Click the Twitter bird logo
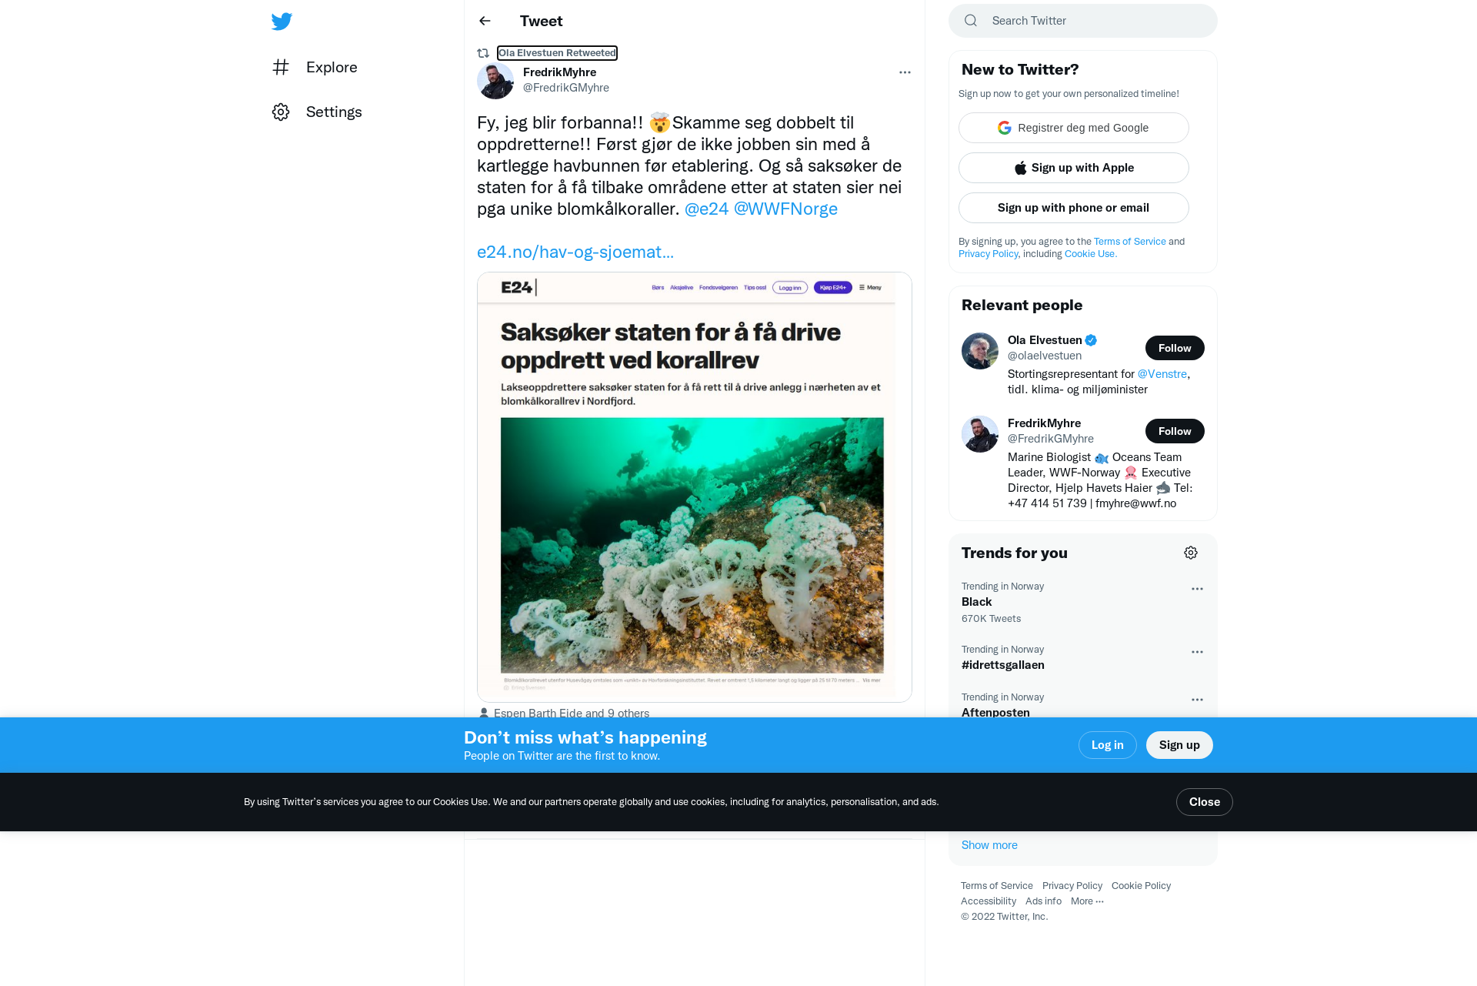This screenshot has height=986, width=1477. pyautogui.click(x=282, y=22)
